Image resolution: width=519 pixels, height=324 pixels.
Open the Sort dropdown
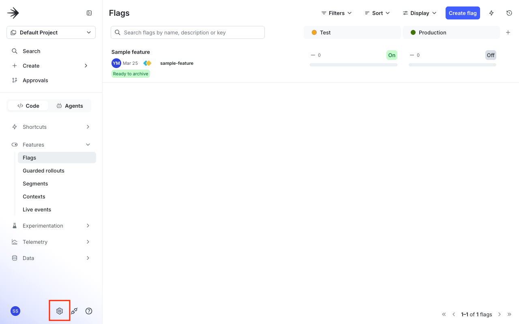(x=377, y=13)
